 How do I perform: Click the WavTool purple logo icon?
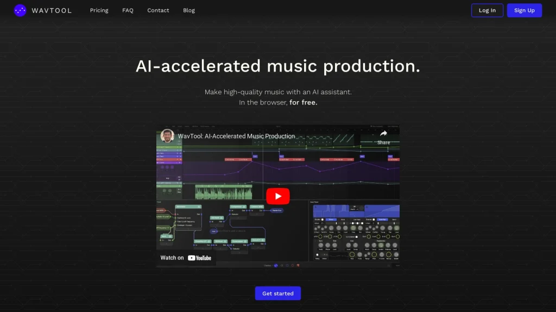[x=20, y=10]
